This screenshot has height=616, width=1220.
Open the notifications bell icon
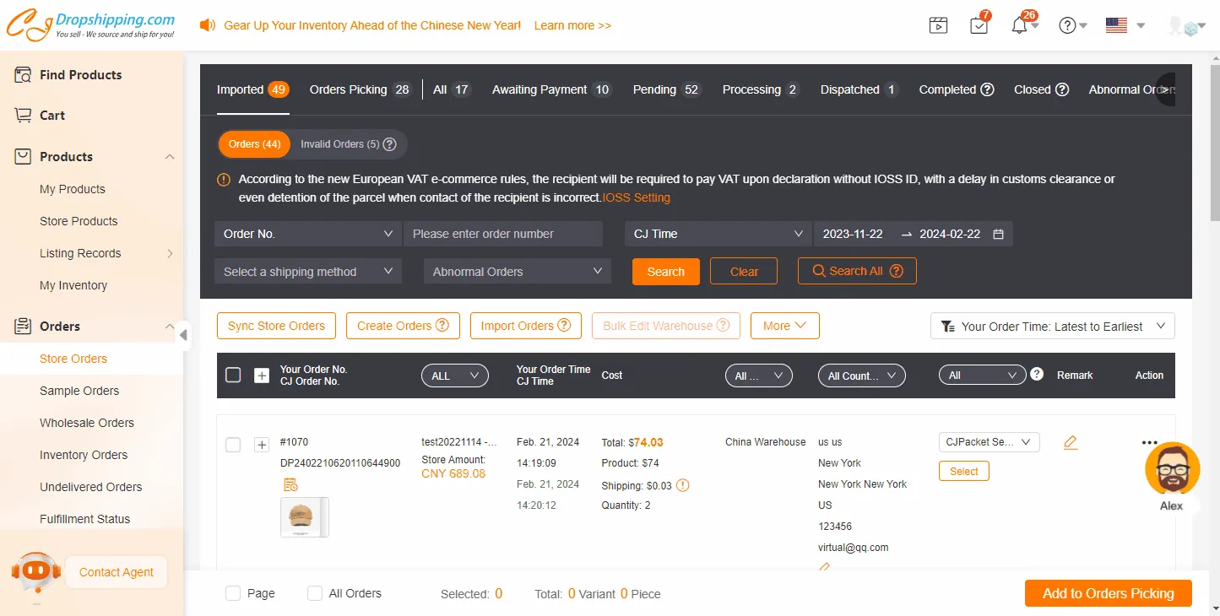coord(1020,26)
